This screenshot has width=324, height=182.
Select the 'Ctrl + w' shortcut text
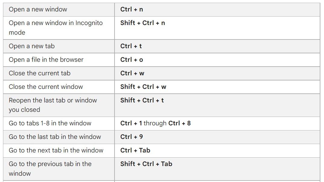tap(132, 73)
